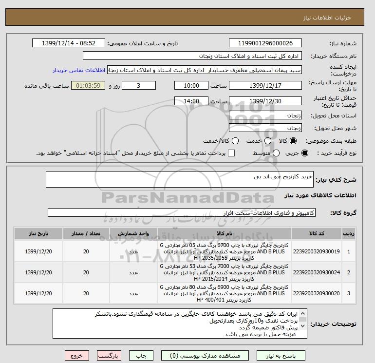
Task: Click the remaining time 01:03:59 field
Action: coord(88,85)
